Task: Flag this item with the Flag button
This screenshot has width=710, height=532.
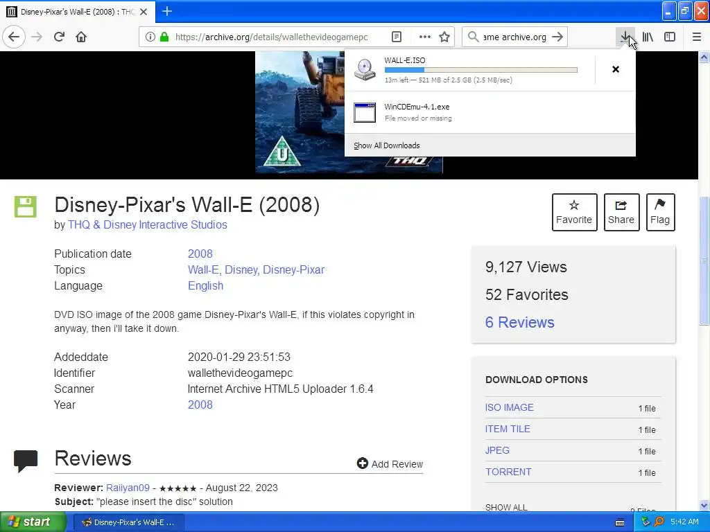Action: (660, 212)
